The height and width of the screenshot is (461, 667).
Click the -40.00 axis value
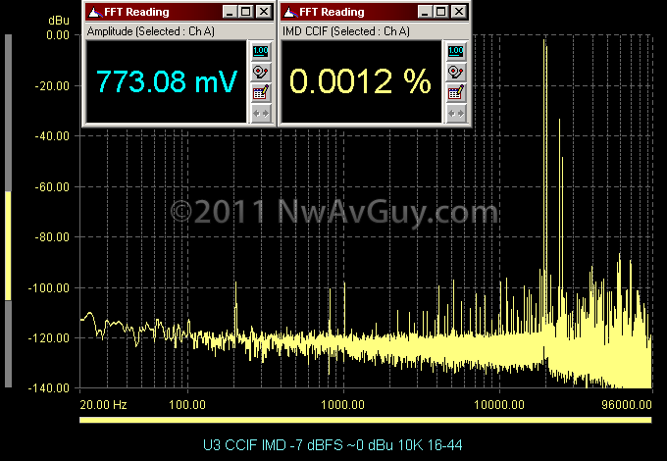coord(52,136)
